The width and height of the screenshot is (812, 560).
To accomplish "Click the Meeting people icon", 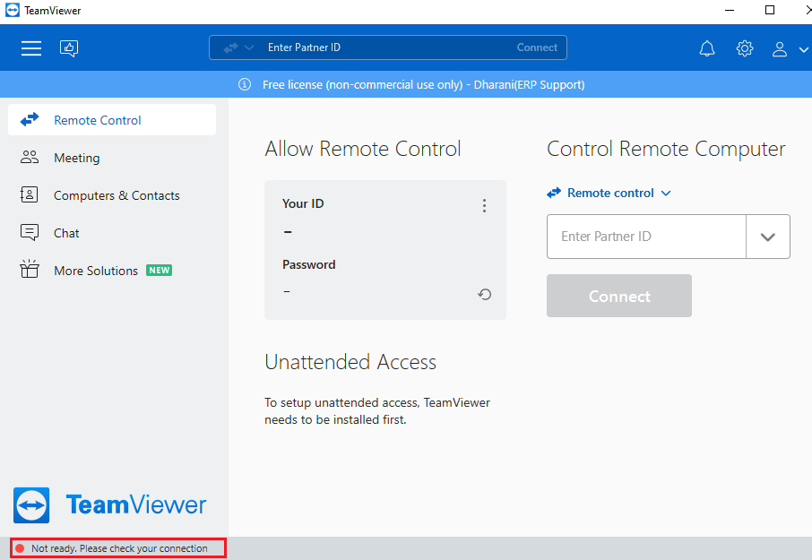I will [x=30, y=158].
